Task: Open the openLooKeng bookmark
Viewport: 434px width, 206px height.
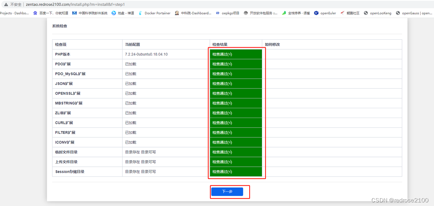Action: tap(378, 13)
